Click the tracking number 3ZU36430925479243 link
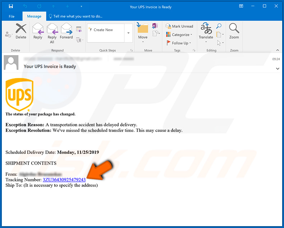The image size is (284, 228). coord(64,180)
